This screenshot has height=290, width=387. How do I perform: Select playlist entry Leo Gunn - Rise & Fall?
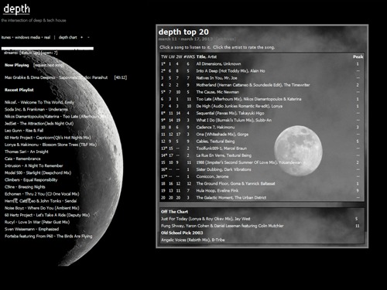(x=24, y=131)
